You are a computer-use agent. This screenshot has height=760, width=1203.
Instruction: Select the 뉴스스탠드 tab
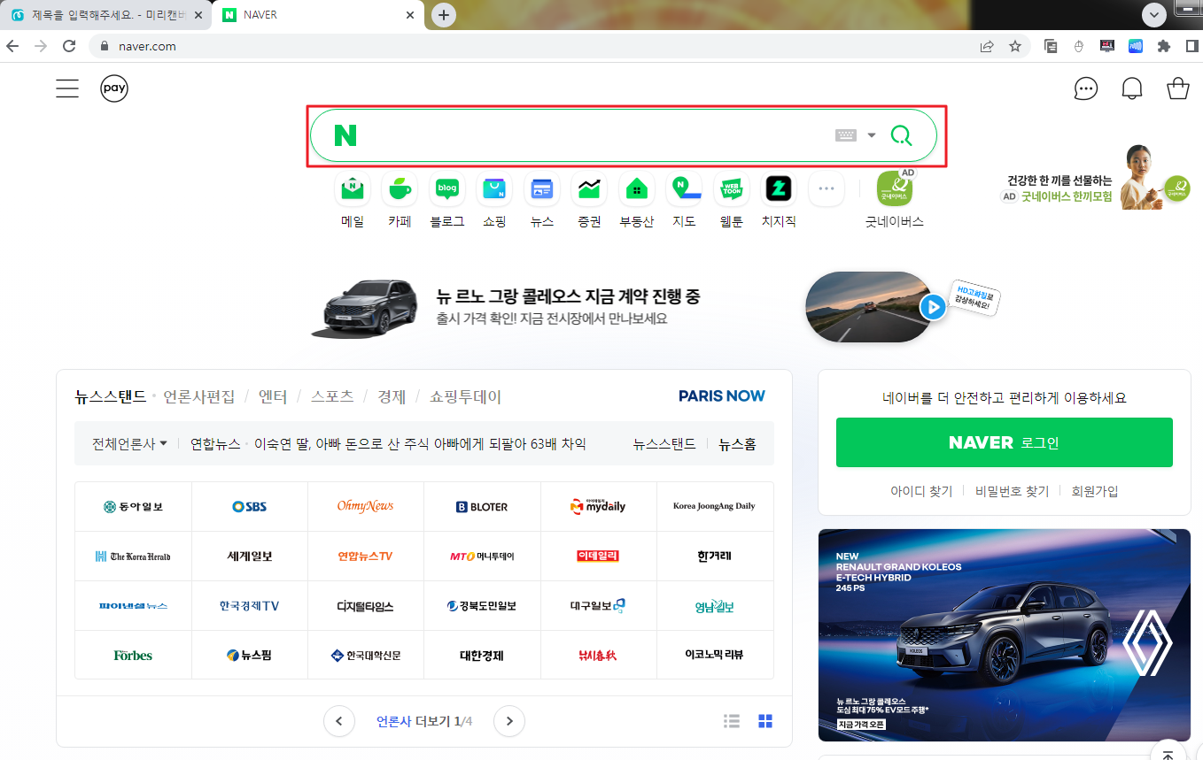pyautogui.click(x=111, y=397)
